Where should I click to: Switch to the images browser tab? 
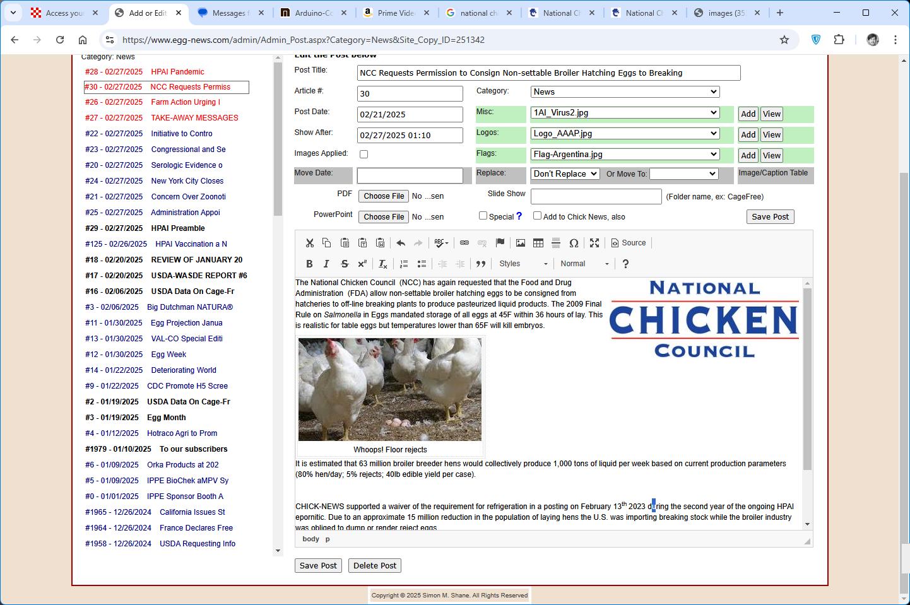pyautogui.click(x=726, y=13)
